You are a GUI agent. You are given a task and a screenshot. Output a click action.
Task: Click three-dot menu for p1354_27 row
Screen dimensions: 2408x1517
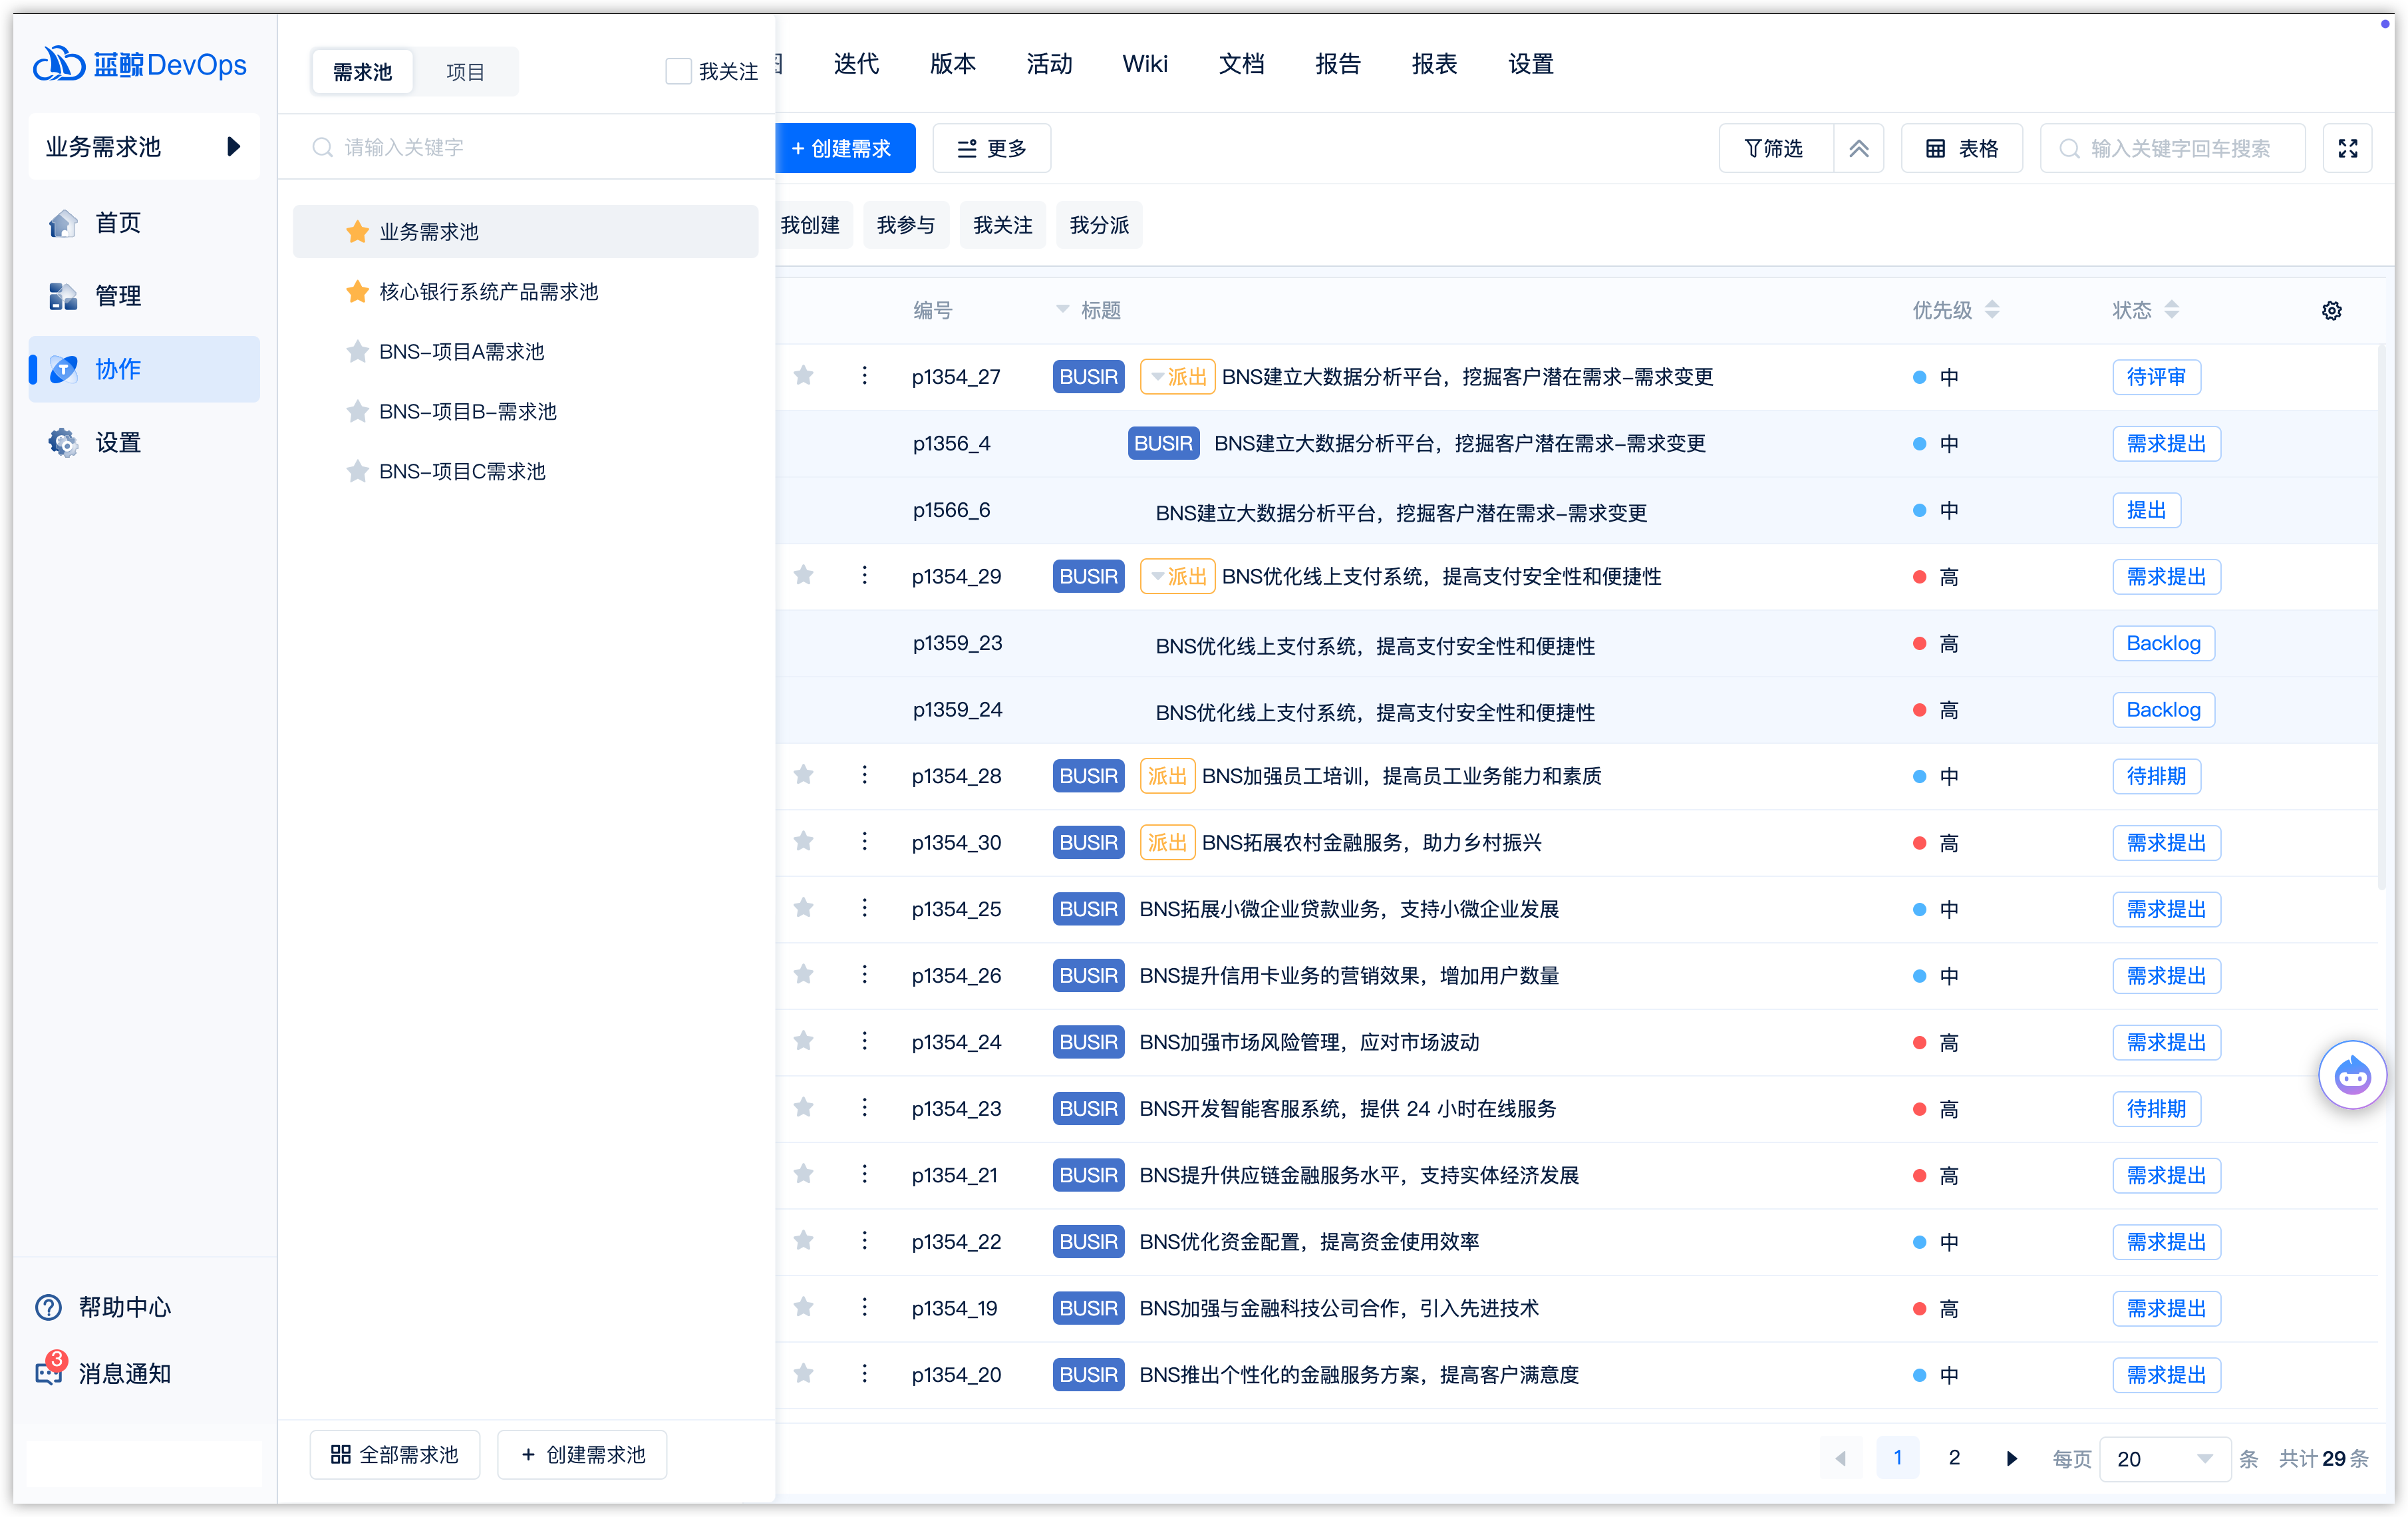coord(864,376)
